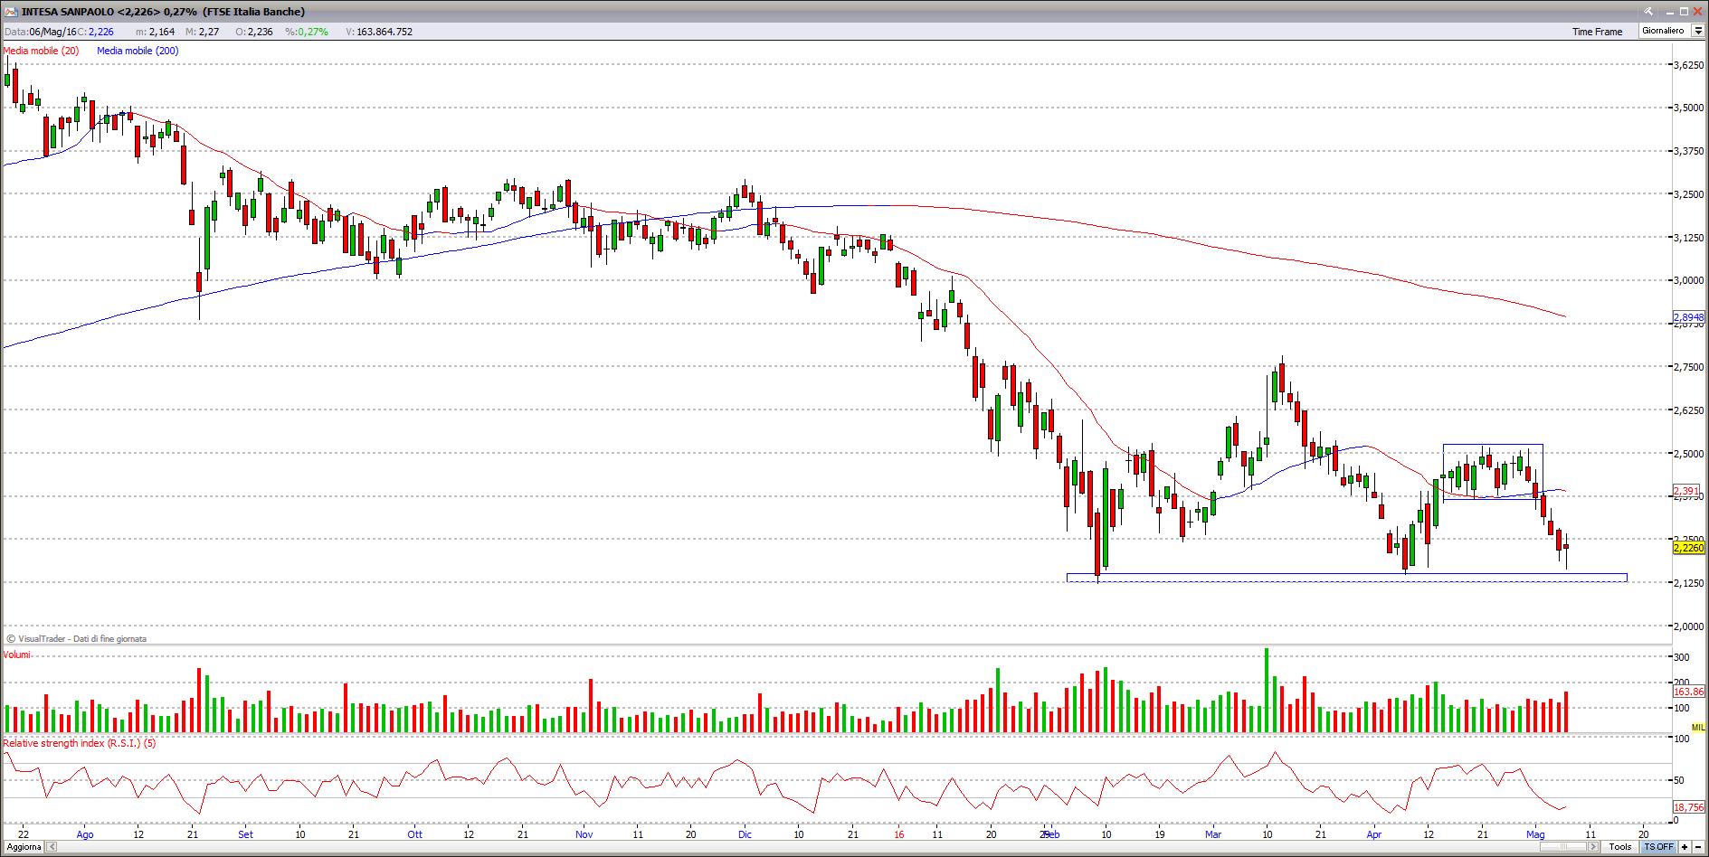1709x857 pixels.
Task: Click the Apr month label on time axis
Action: [x=1374, y=834]
